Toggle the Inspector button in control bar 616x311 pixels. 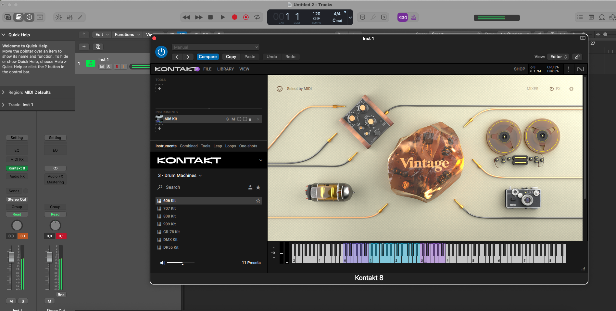(19, 17)
